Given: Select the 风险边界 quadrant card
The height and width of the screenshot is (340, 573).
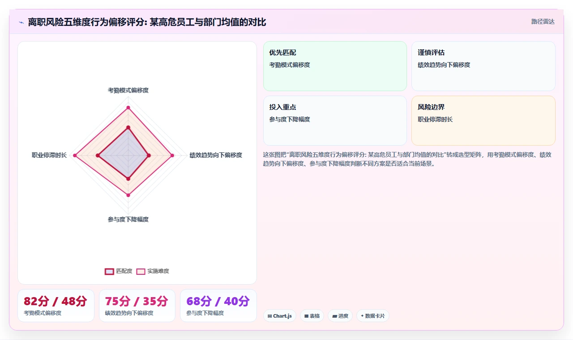Looking at the screenshot, I should coord(483,121).
